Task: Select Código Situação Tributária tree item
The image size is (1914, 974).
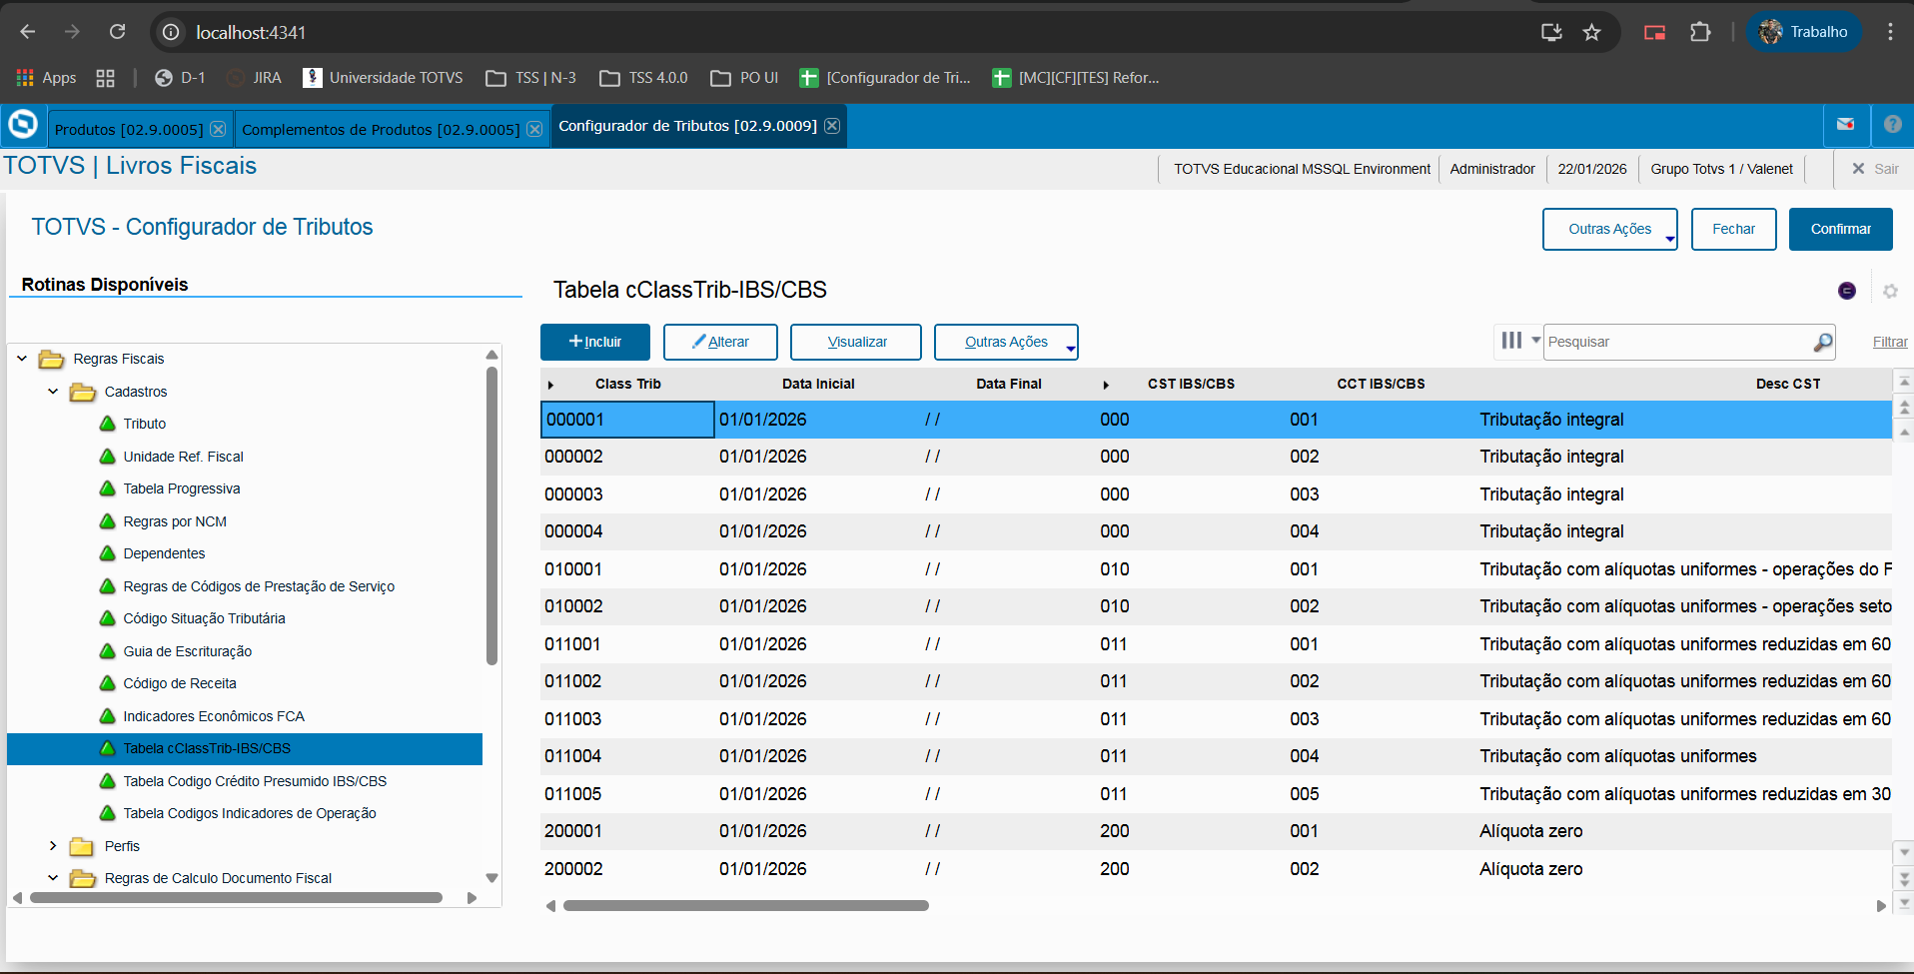Action: [204, 618]
